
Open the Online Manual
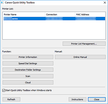80,57
